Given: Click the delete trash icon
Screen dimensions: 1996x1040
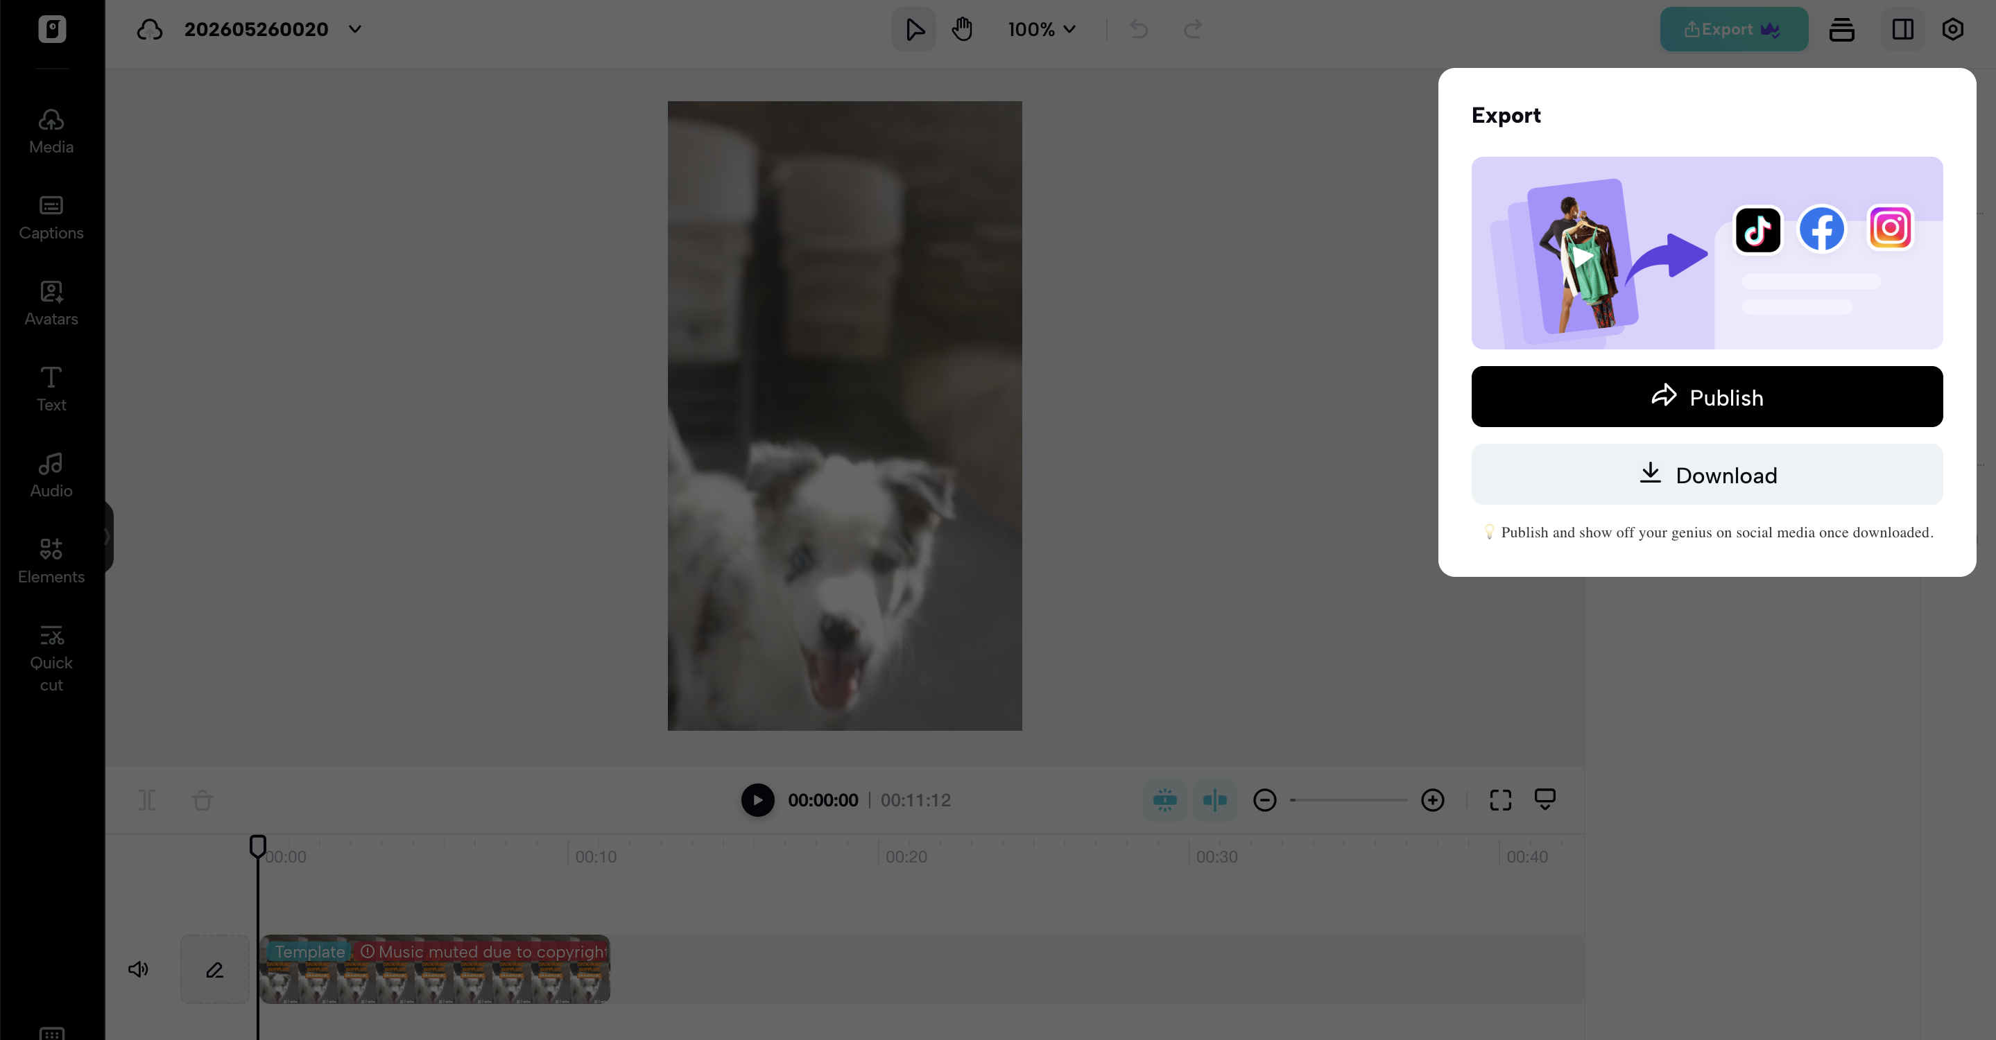Looking at the screenshot, I should click(x=203, y=800).
